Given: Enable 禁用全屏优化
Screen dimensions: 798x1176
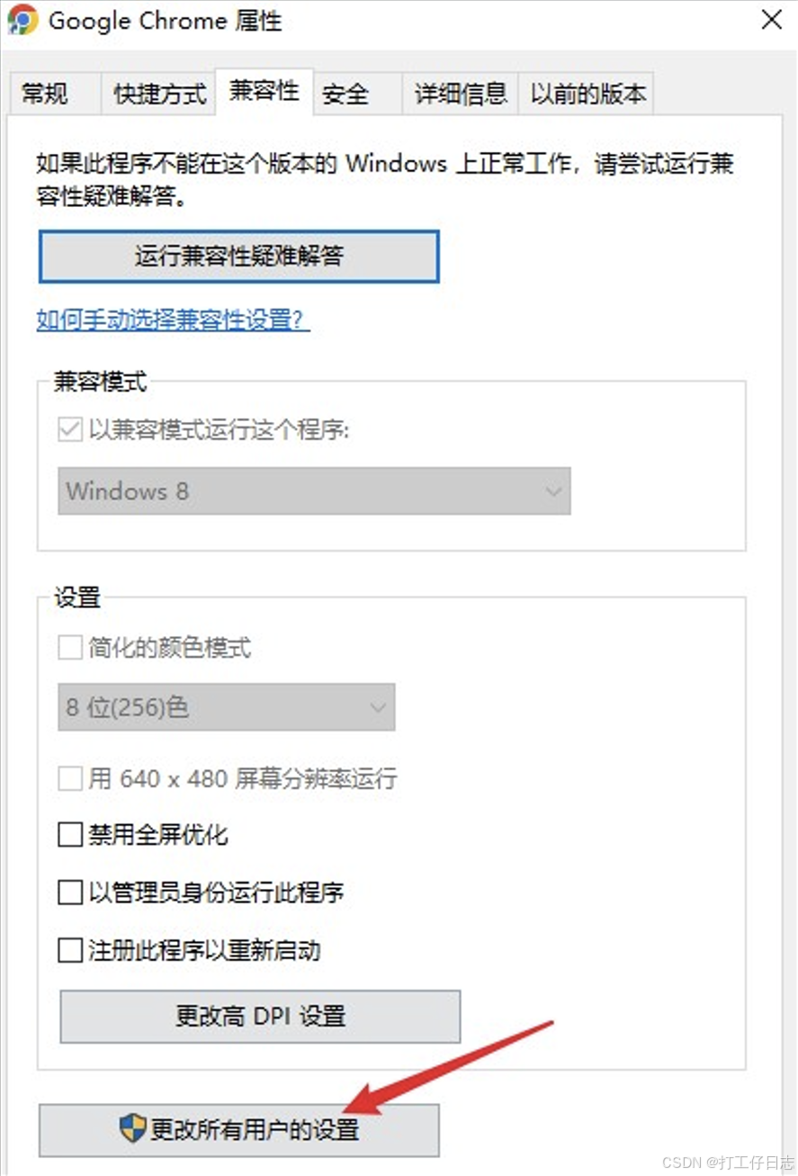Looking at the screenshot, I should pyautogui.click(x=69, y=835).
